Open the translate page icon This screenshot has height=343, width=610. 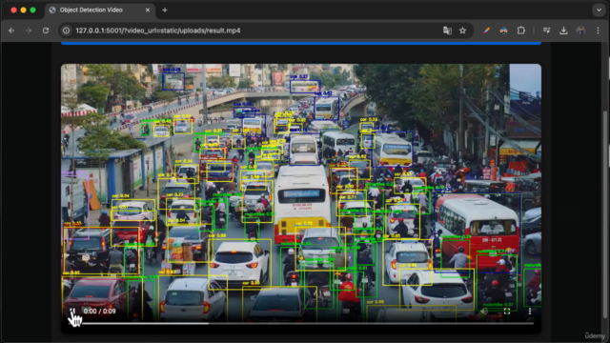[447, 30]
